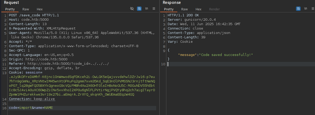
Task: Click the Accept-Language header line
Action: [41, 55]
